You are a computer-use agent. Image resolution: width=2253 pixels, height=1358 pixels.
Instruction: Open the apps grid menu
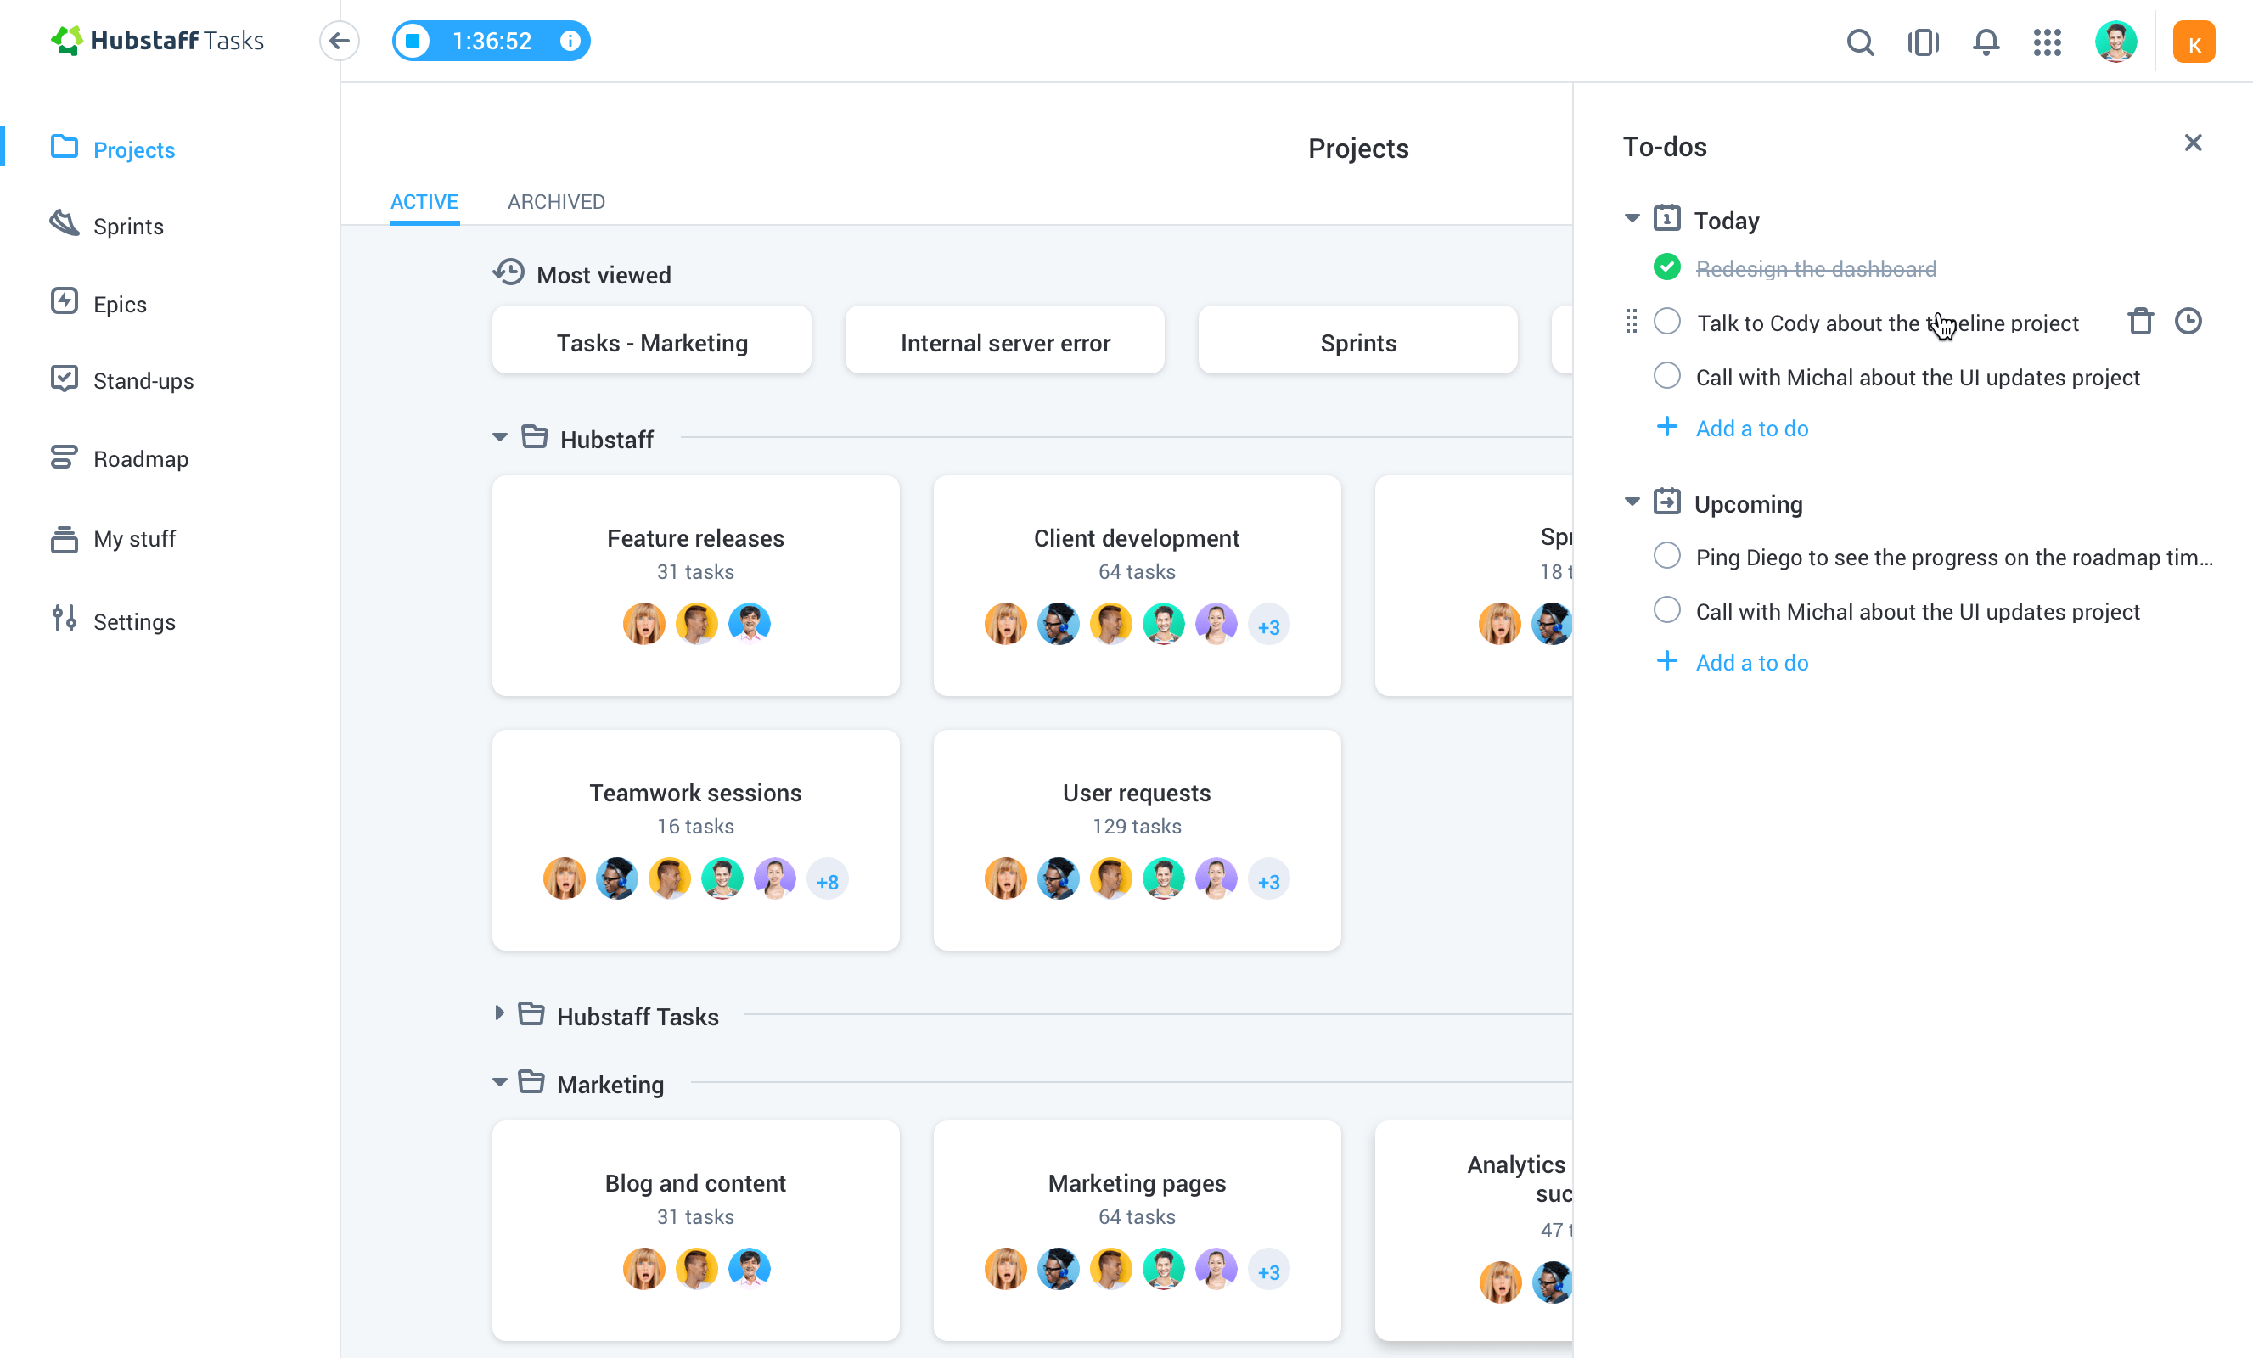(x=2048, y=42)
